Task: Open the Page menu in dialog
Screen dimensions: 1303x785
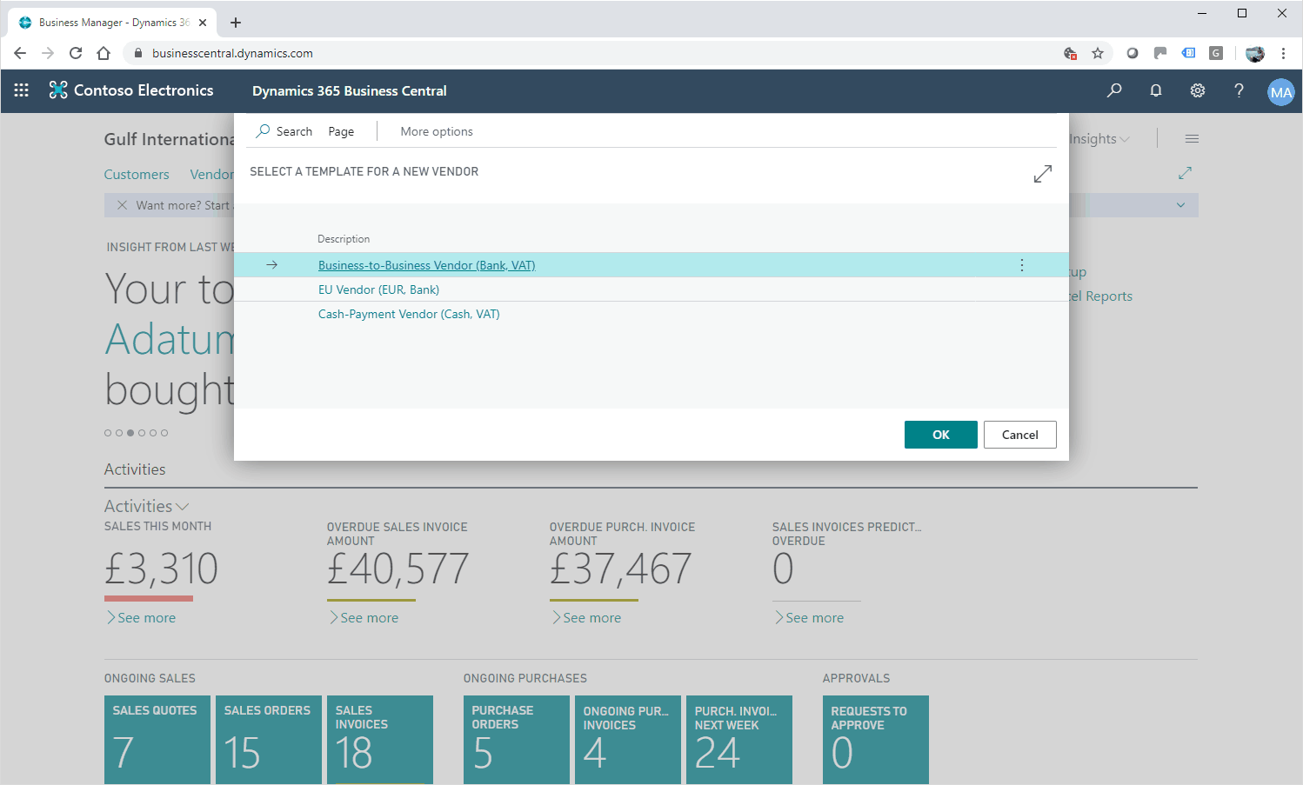Action: 341,131
